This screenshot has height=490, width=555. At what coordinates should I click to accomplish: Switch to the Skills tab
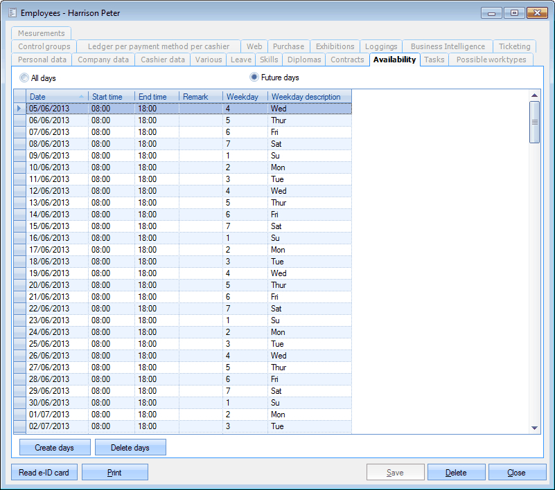tap(269, 60)
